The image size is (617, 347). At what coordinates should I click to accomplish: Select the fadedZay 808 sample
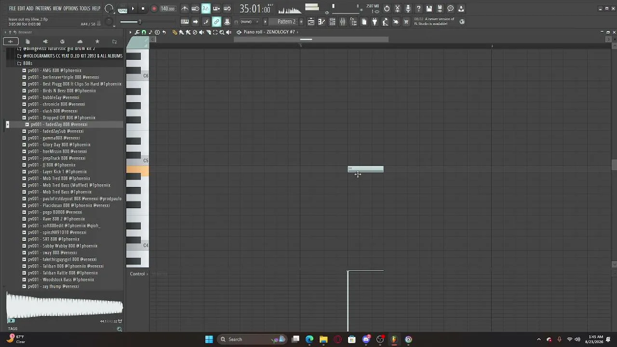pyautogui.click(x=59, y=124)
